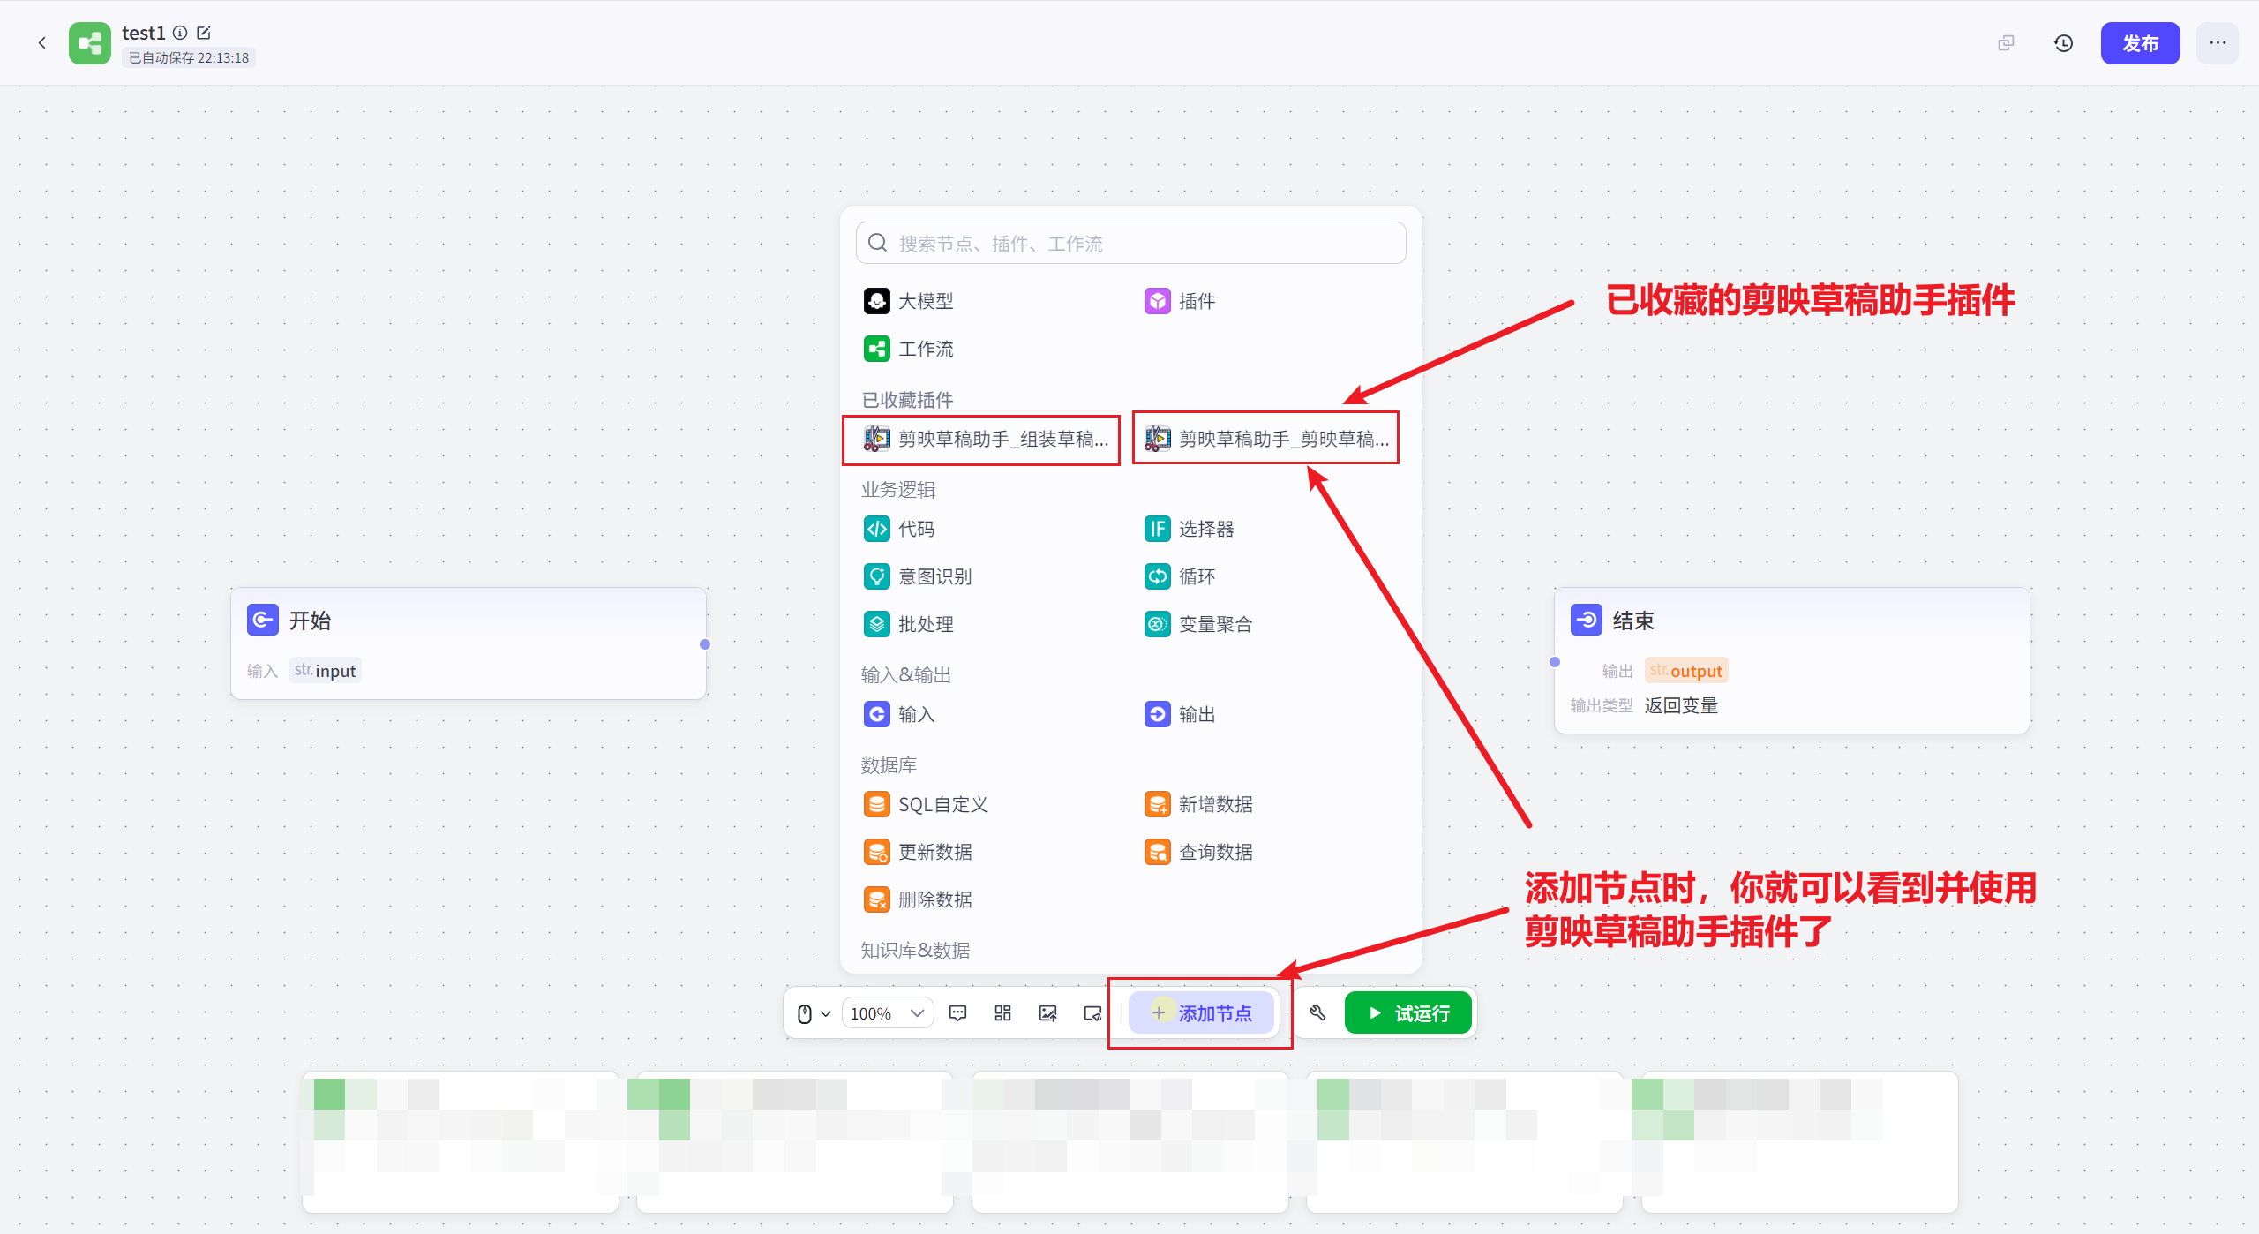2259x1234 pixels.
Task: Toggle the 试运行 test run button
Action: (1407, 1012)
